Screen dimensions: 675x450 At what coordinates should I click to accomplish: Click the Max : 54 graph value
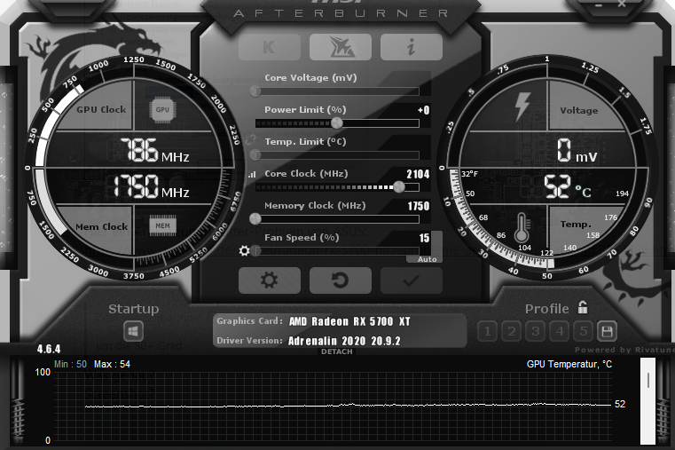(112, 364)
